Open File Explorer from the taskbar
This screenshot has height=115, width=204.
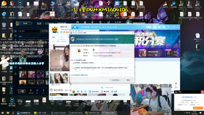8,113
